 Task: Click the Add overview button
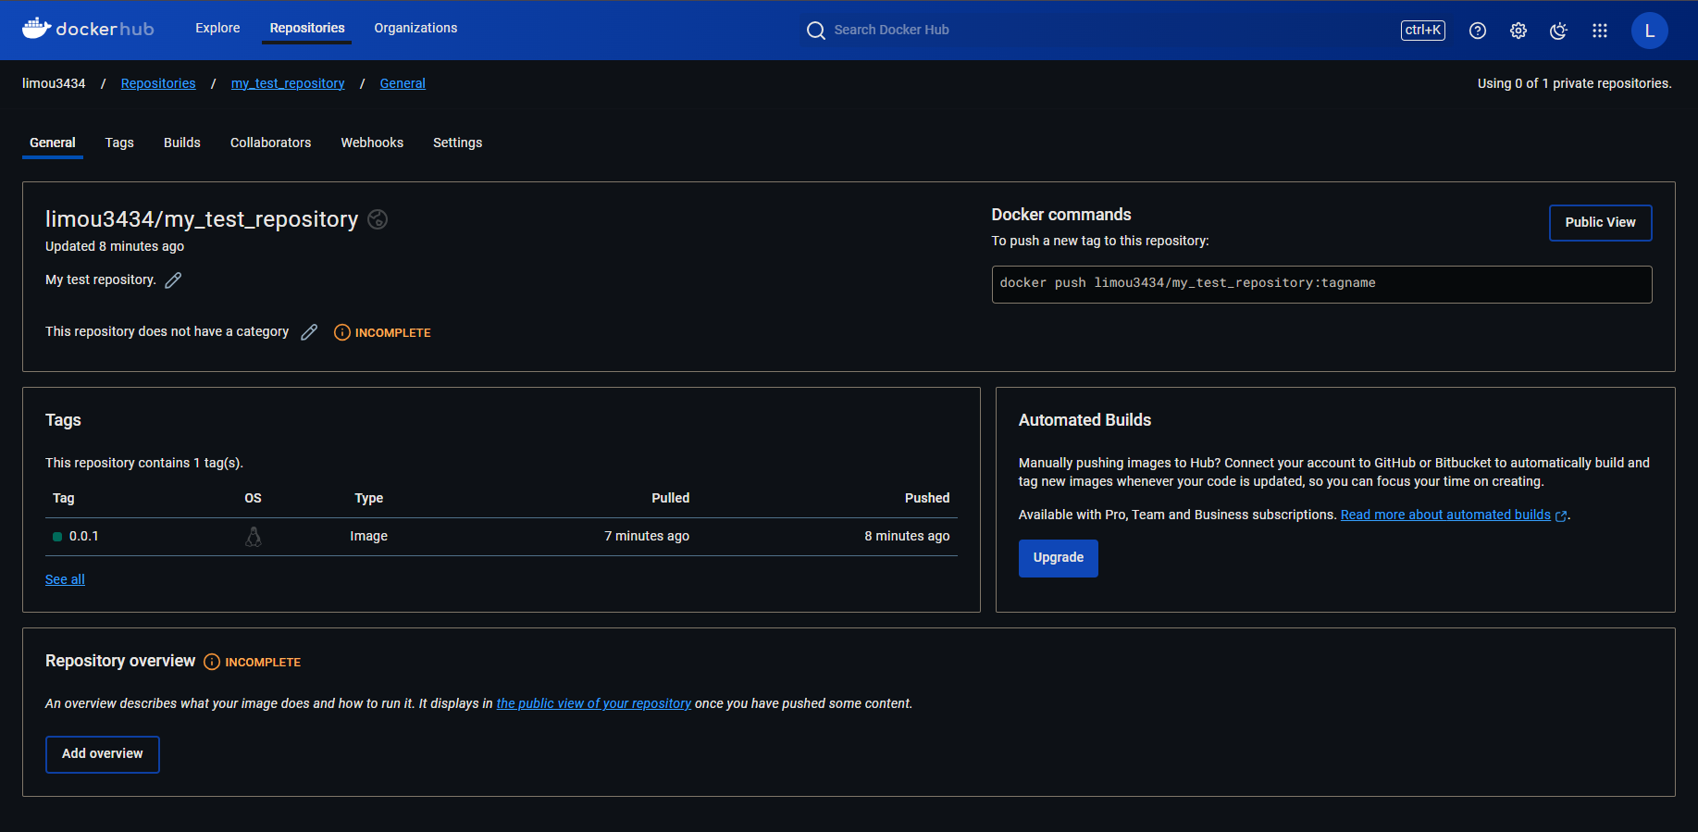[x=103, y=754]
